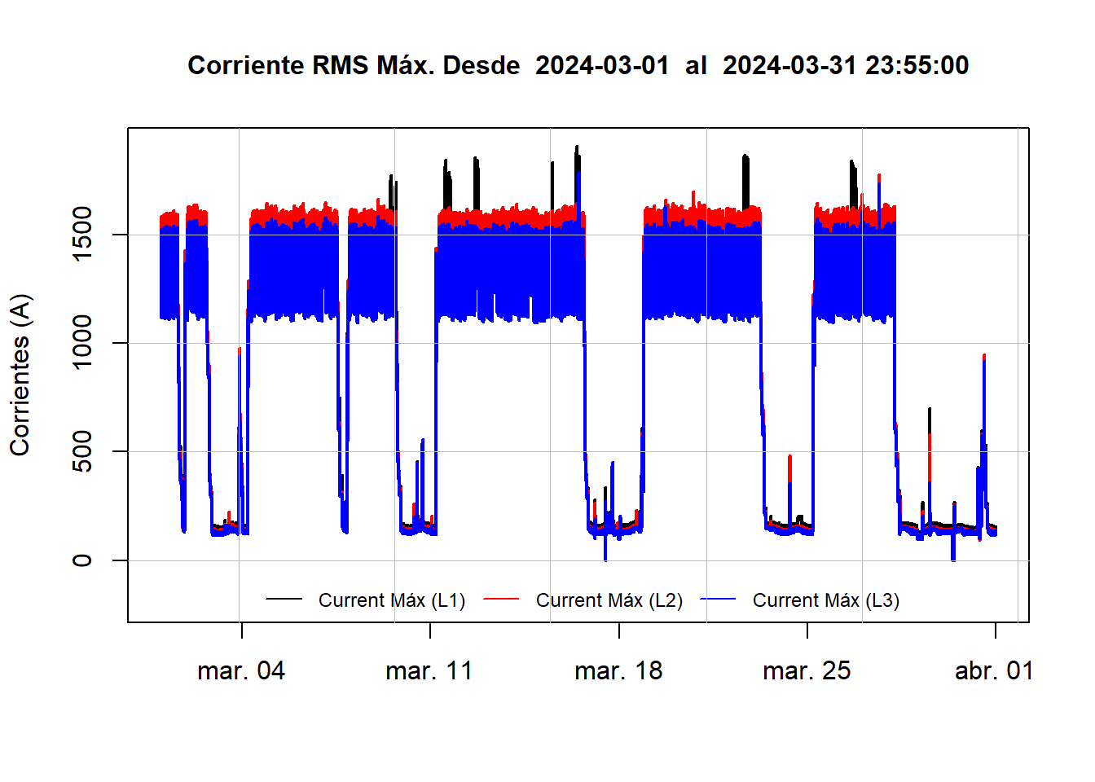
Task: Click the '0' y-axis tick label
Action: point(82,560)
